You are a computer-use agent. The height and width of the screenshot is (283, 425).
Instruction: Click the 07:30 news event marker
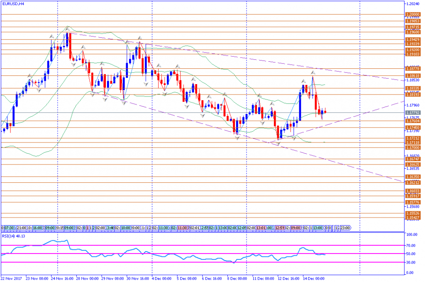(x=9, y=228)
